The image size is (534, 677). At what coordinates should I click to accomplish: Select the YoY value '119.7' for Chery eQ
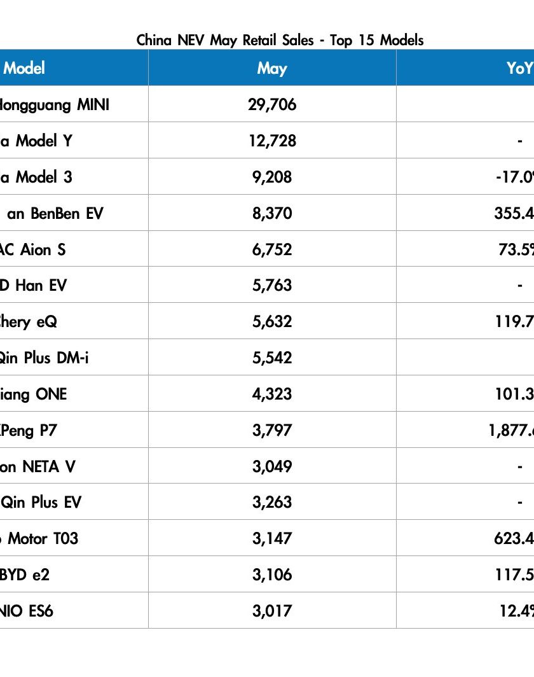(514, 322)
